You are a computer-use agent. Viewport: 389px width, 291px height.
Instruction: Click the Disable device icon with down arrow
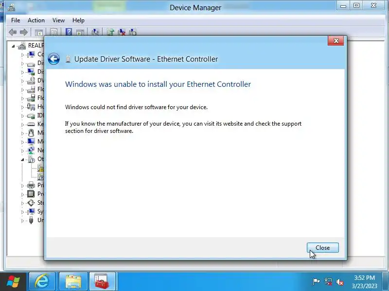point(133,32)
